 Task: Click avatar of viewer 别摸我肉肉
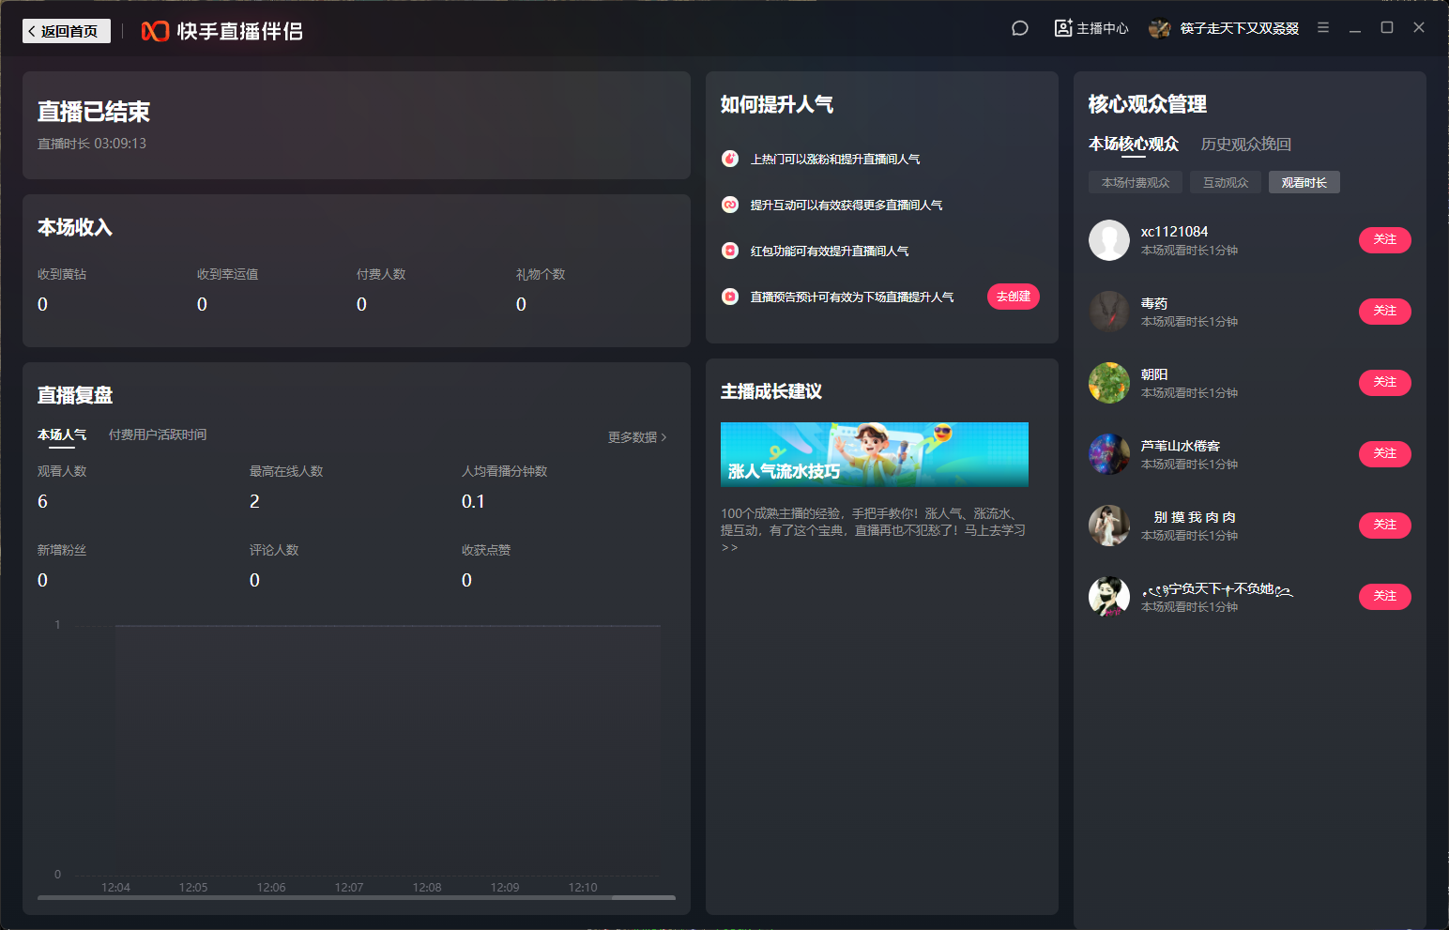tap(1109, 526)
